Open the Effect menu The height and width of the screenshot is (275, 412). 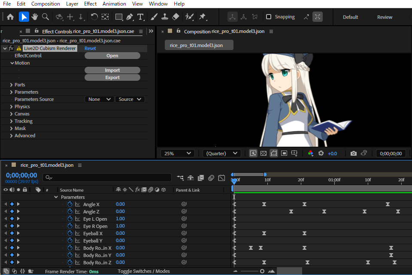[90, 4]
